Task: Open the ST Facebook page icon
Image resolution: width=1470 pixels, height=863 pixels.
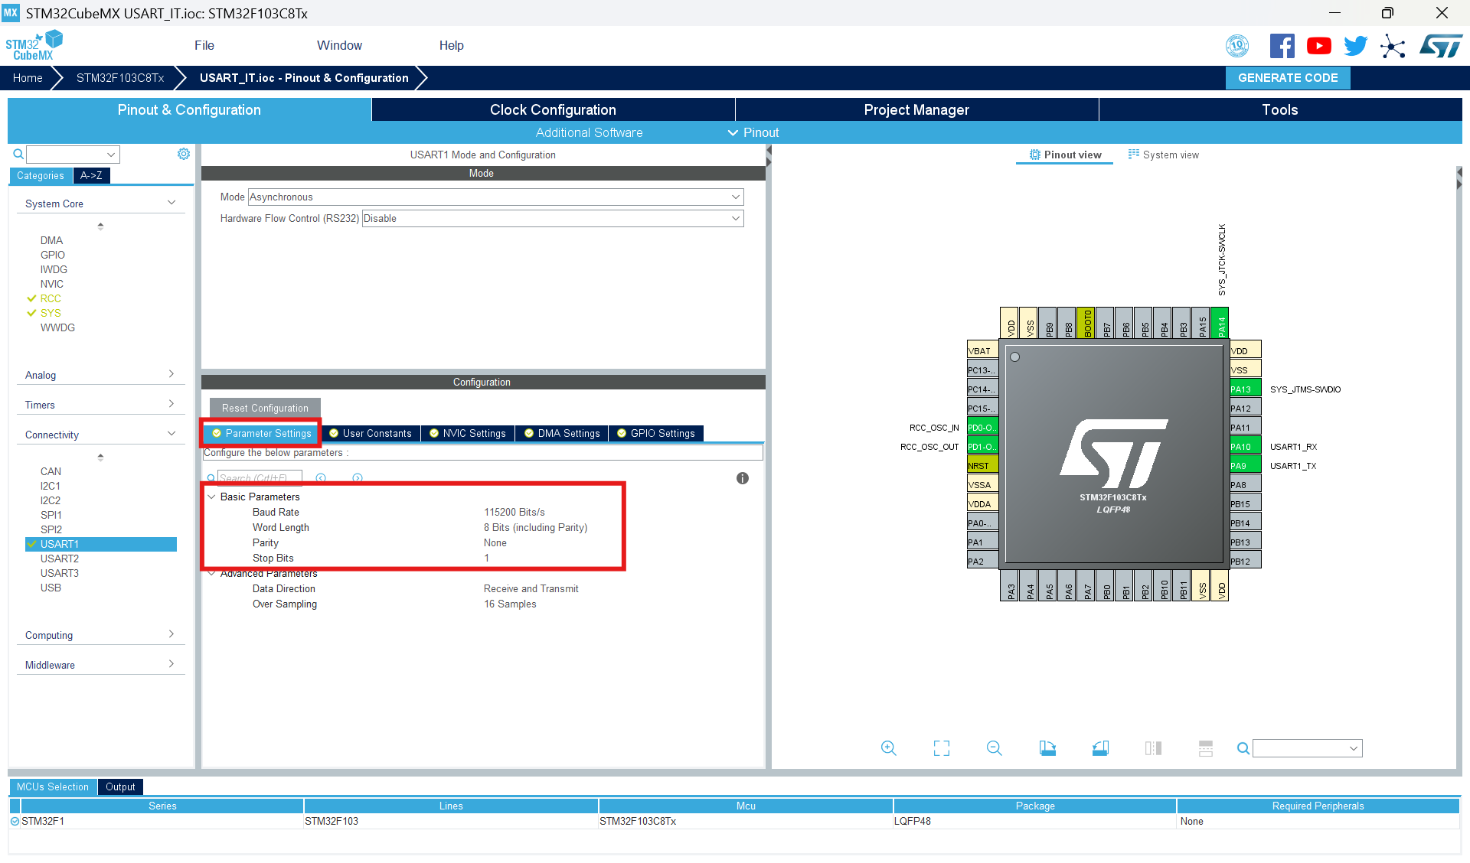Action: pos(1282,46)
